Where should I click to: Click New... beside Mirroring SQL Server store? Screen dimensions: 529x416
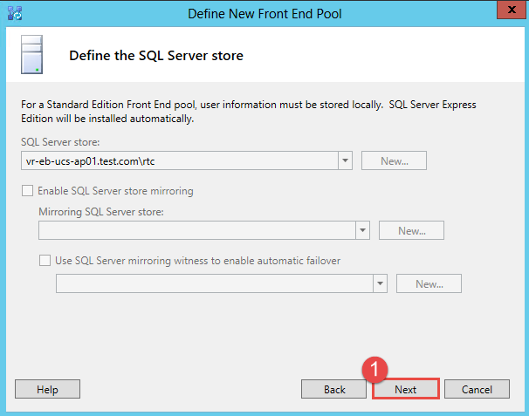(411, 230)
